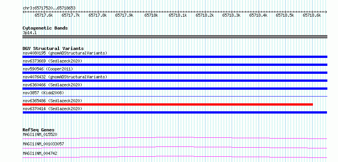Click the red bar under nsv6365486
338x162 pixels.
[167, 104]
